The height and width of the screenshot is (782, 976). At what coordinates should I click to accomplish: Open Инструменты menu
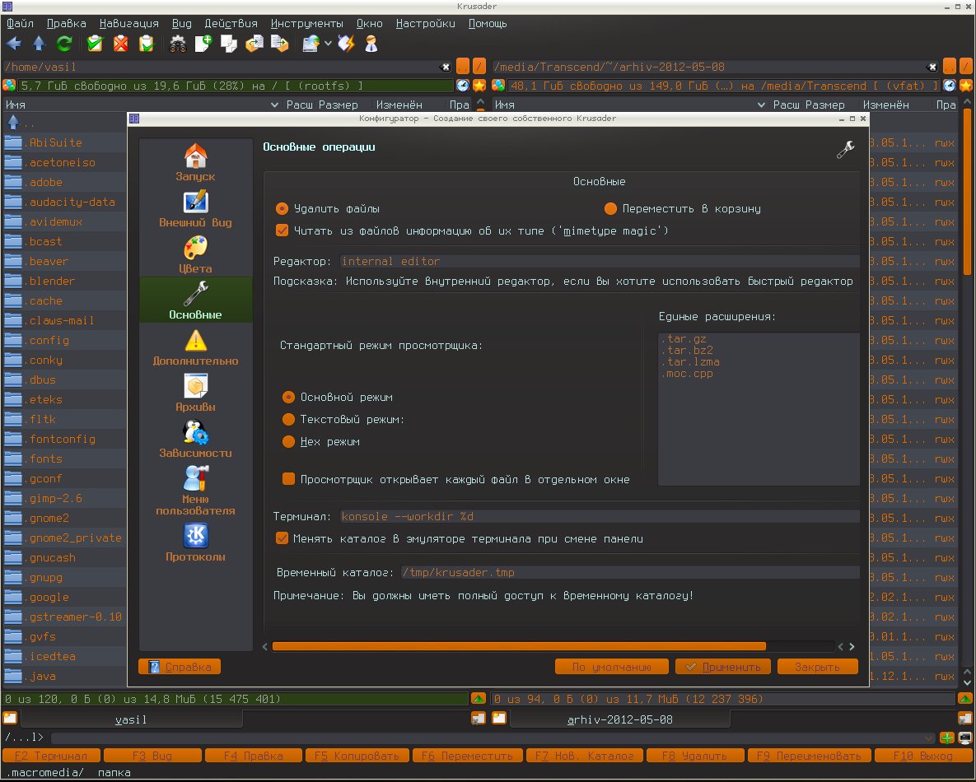coord(307,24)
